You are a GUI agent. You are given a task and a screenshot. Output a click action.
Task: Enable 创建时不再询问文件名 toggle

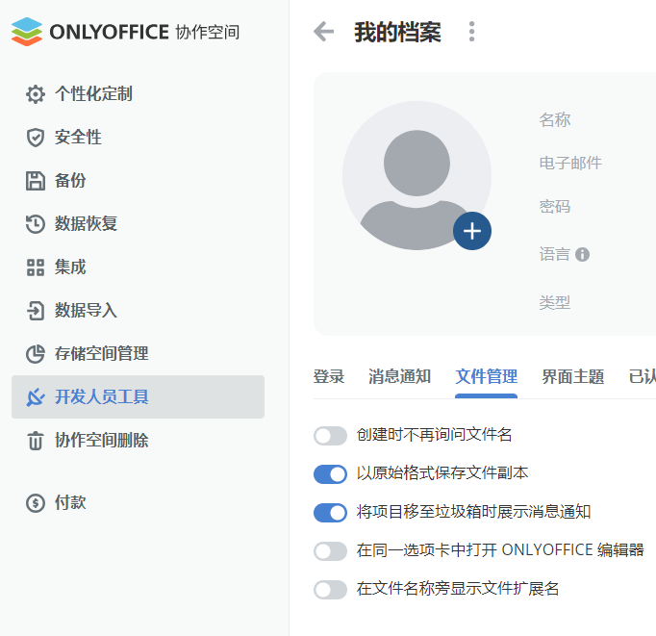pyautogui.click(x=330, y=436)
